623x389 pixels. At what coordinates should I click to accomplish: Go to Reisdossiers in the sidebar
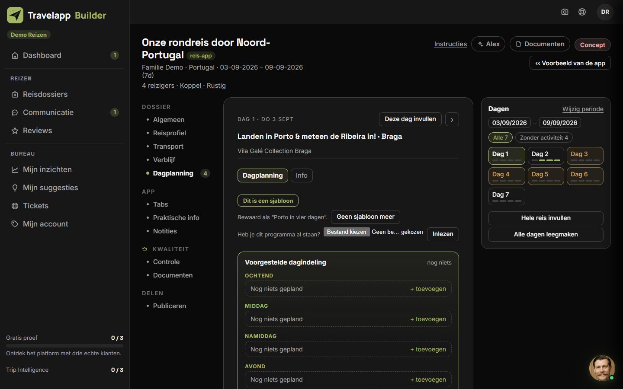pyautogui.click(x=65, y=94)
